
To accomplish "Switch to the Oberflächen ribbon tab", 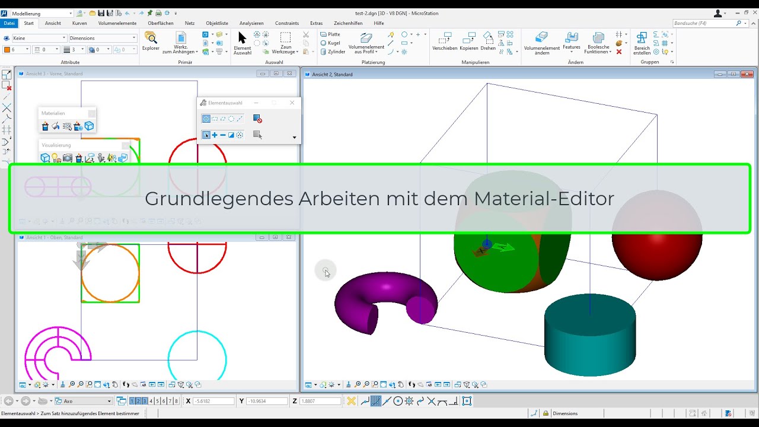I will (161, 23).
